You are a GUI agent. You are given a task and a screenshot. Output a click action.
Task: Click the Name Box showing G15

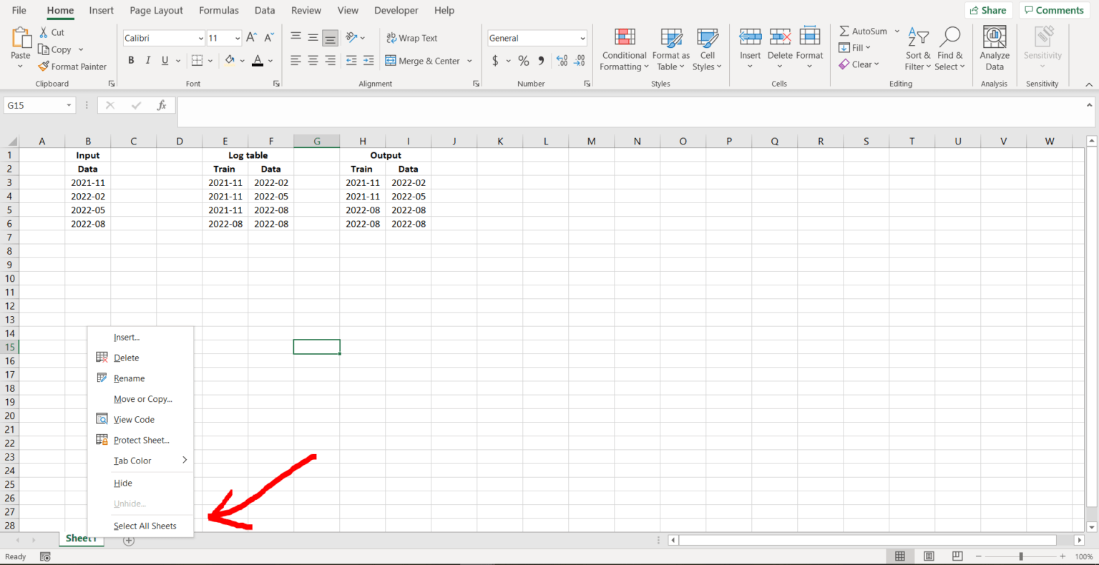coord(34,104)
